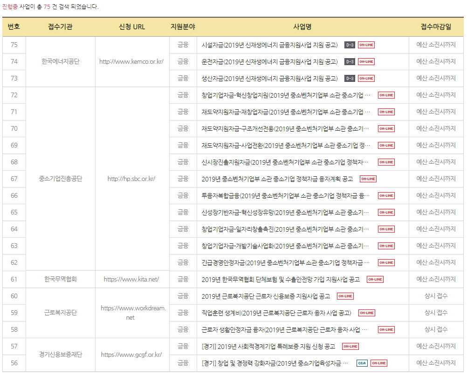The width and height of the screenshot is (467, 375).
Task: Click the D-3 badge in row 75
Action: point(350,45)
